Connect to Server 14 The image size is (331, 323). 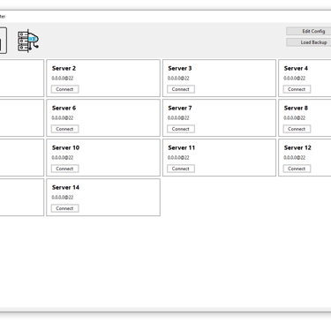tap(64, 208)
